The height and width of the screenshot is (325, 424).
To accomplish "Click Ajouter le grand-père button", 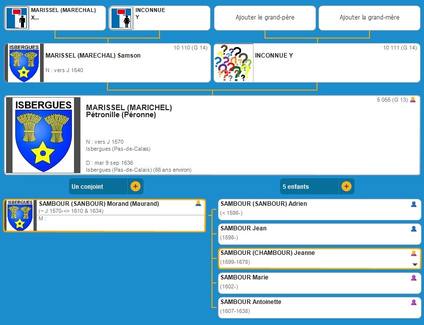I will click(265, 18).
